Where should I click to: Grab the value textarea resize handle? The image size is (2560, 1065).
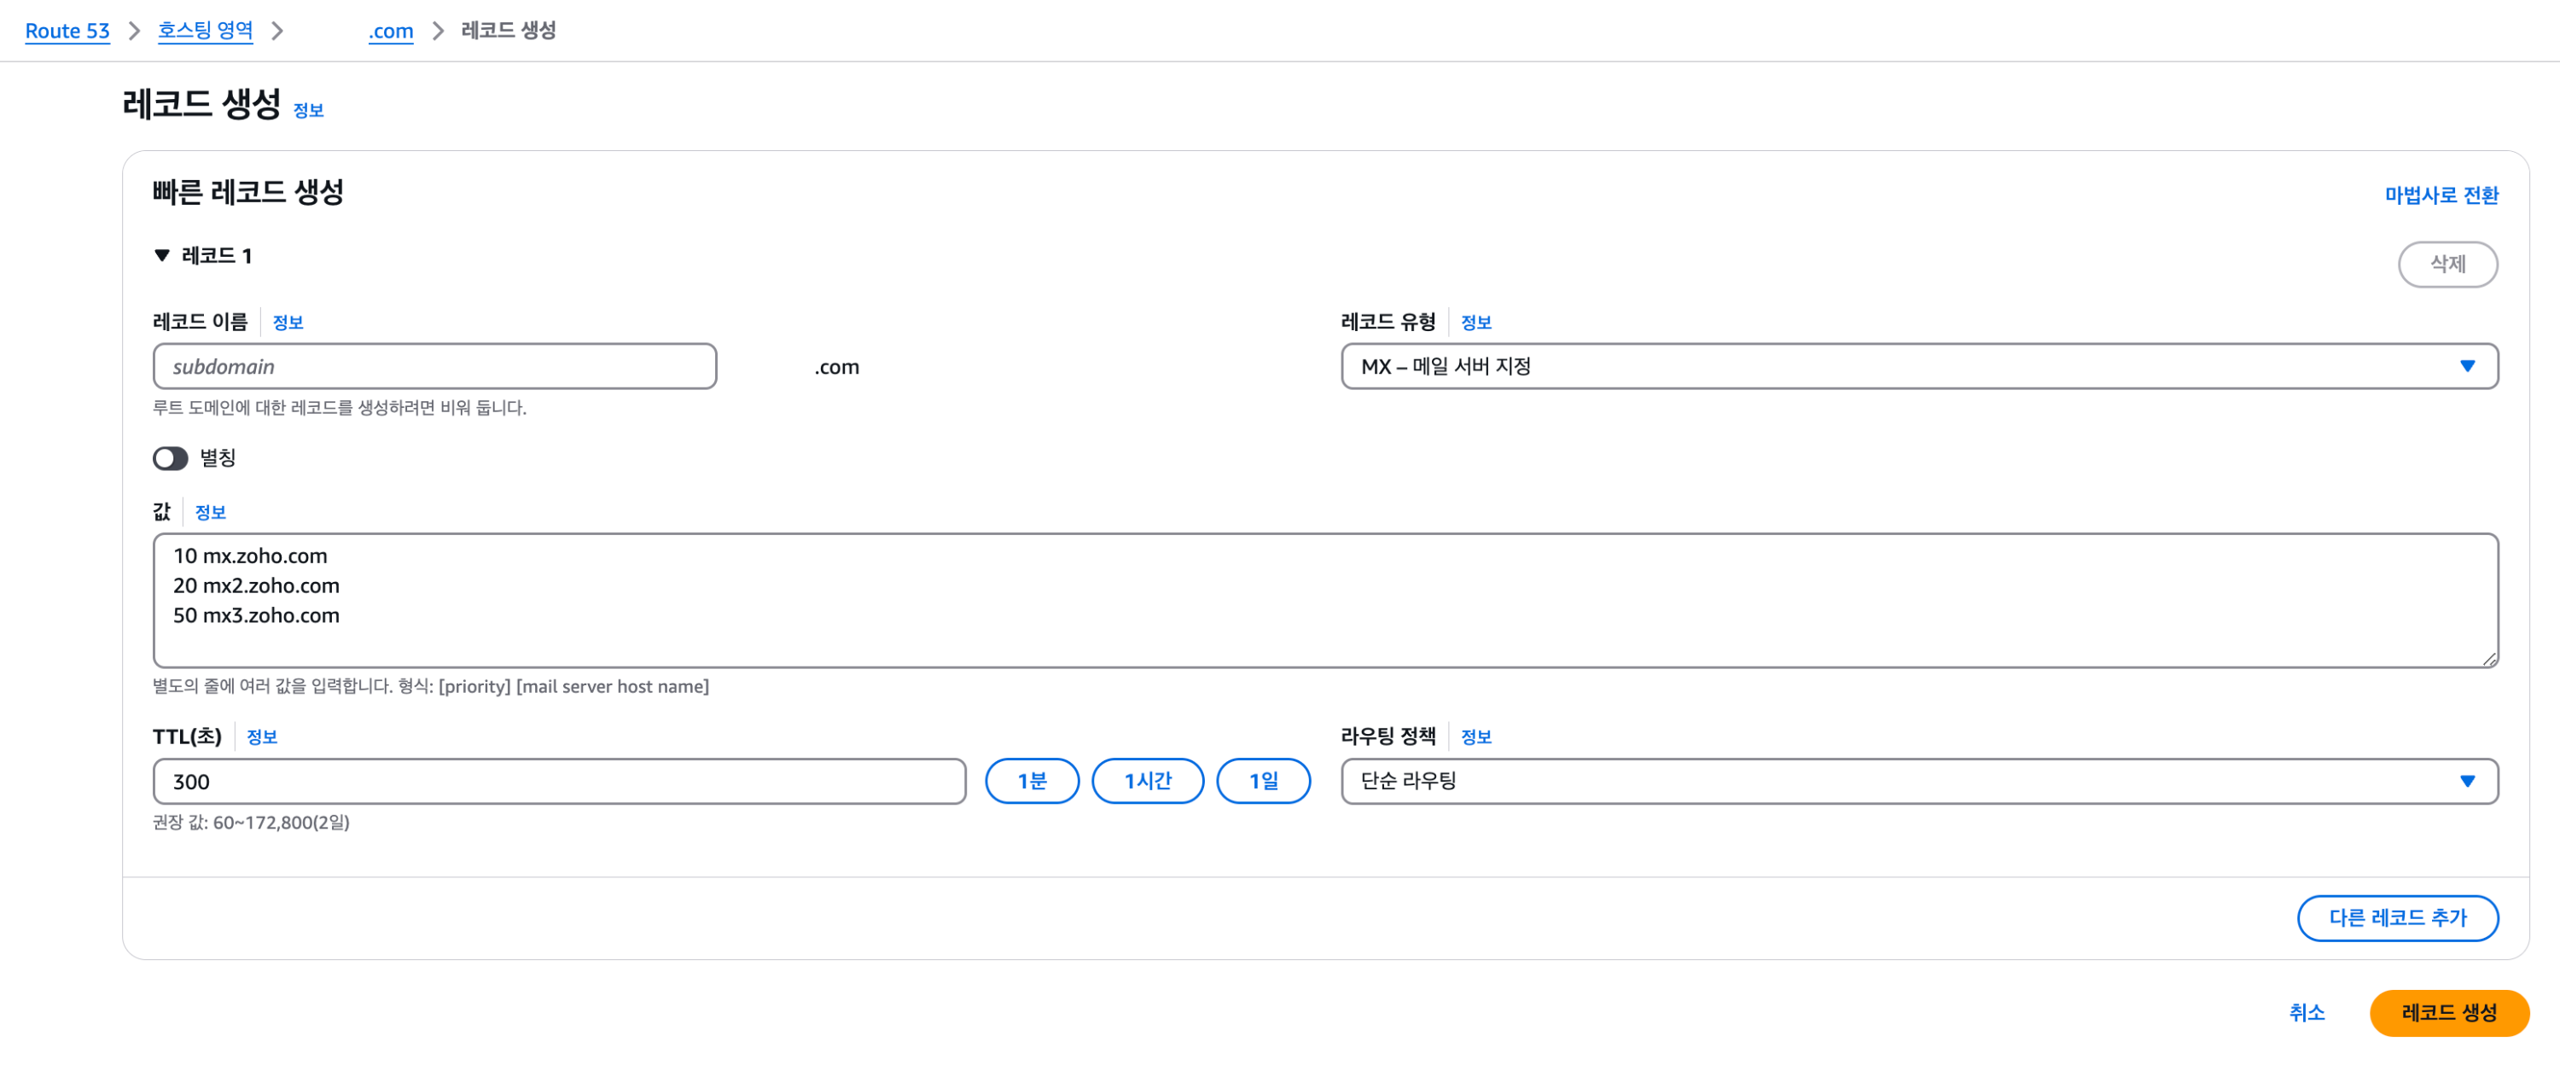coord(2487,658)
